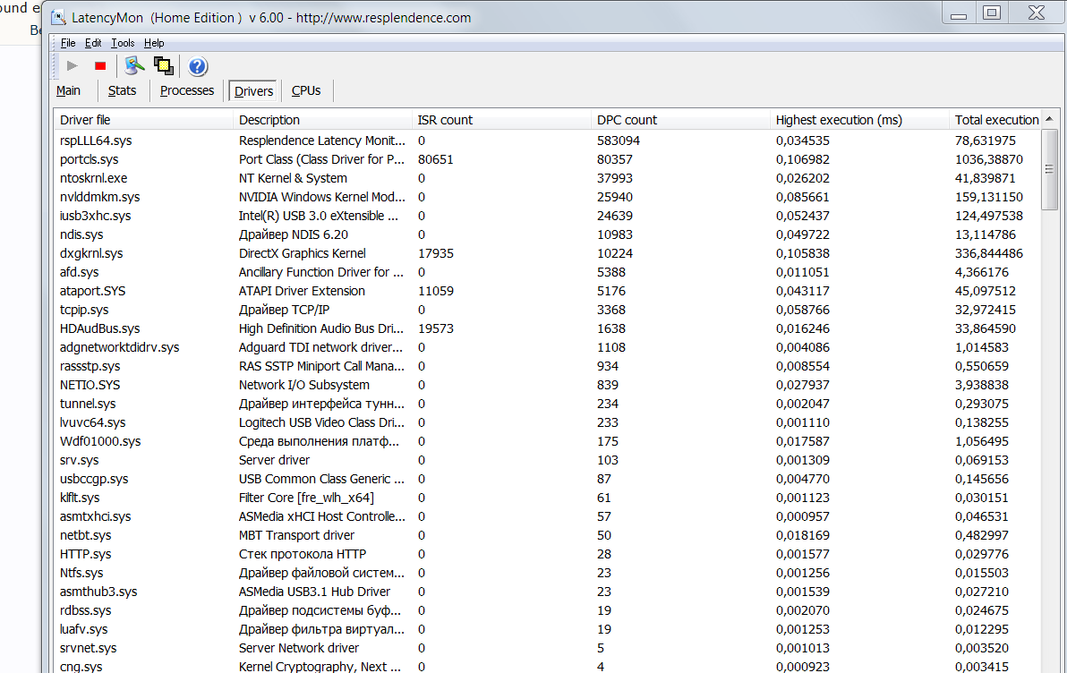Stop monitoring with the red stop icon
Screen dimensions: 1067x673
click(x=100, y=66)
